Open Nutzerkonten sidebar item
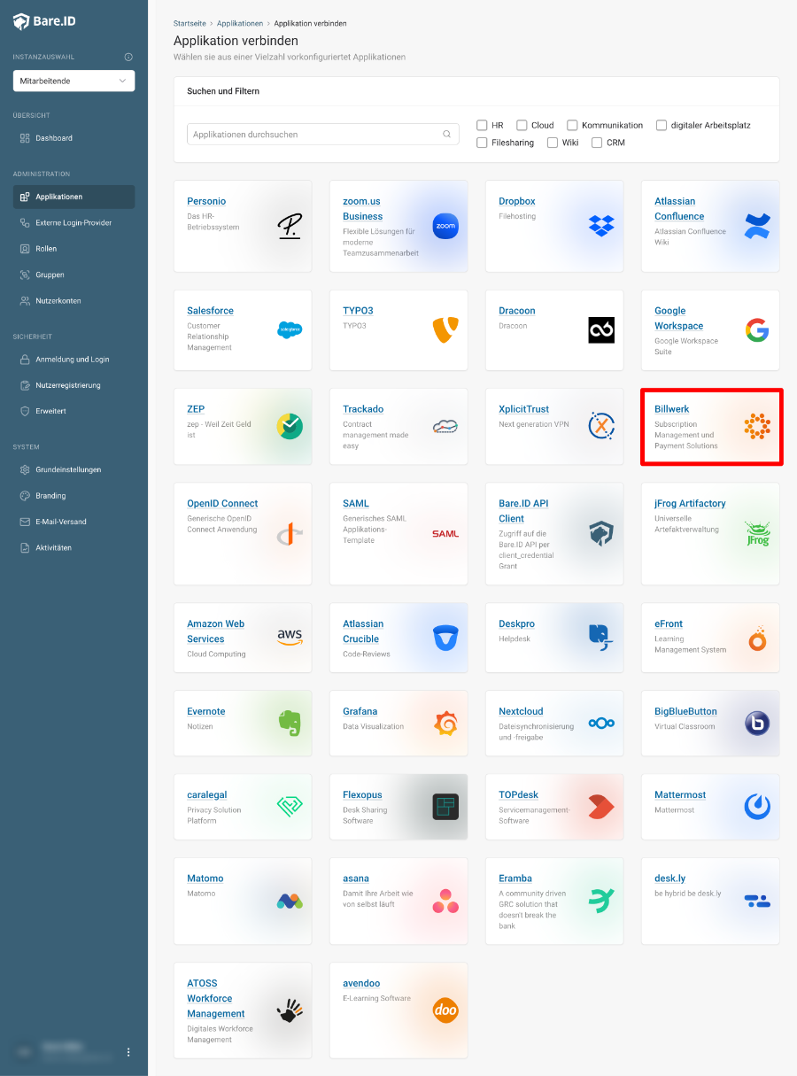This screenshot has height=1076, width=797. [x=74, y=300]
